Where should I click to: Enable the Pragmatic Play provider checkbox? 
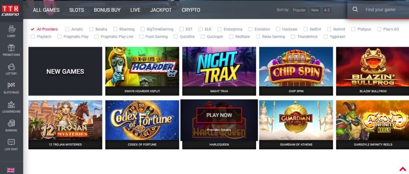(60, 37)
